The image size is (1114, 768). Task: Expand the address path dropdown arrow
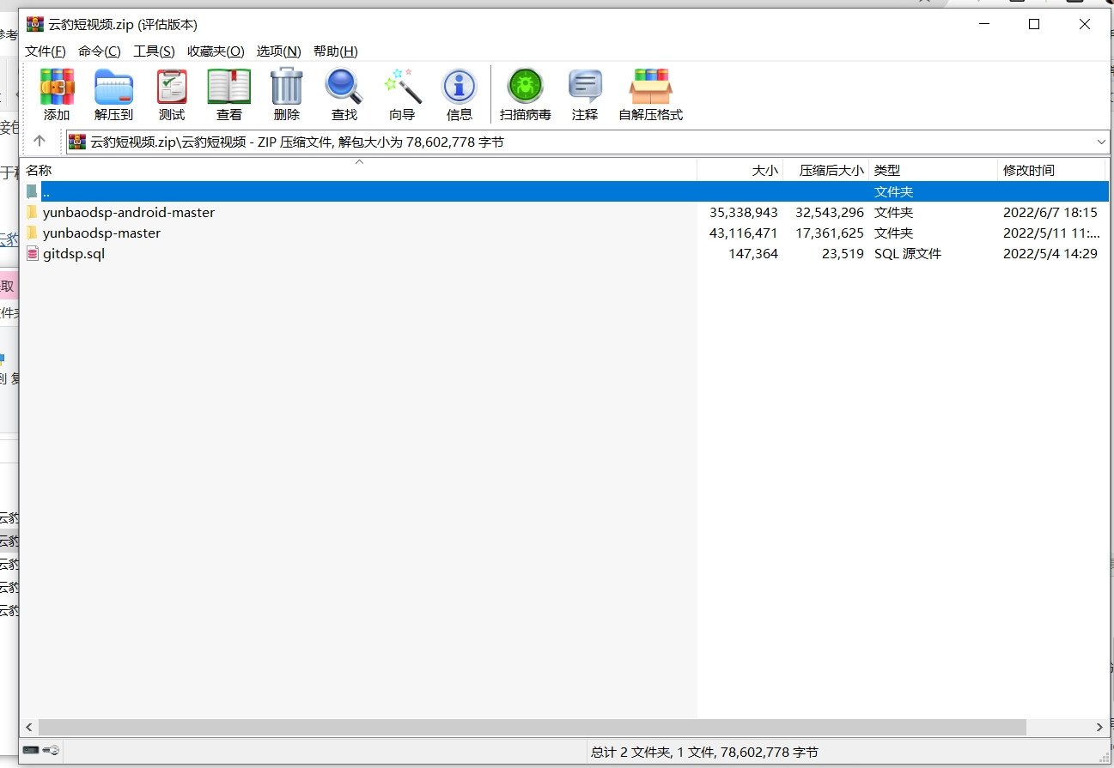click(1101, 142)
